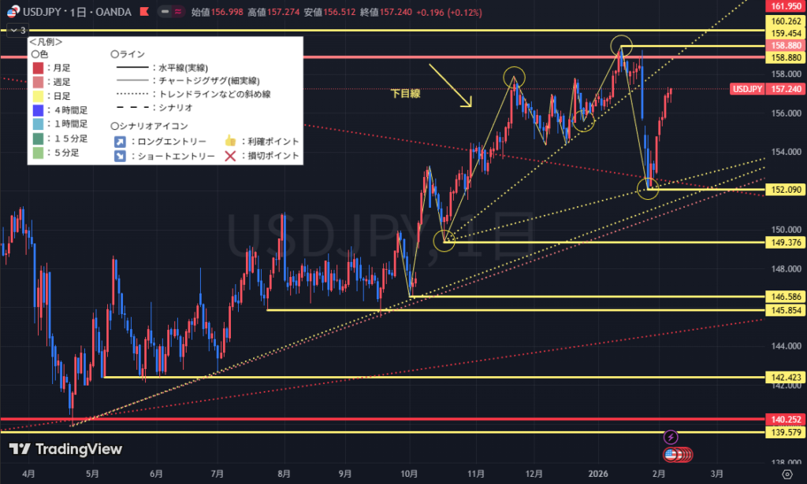Click the 4-hour blue color swatch
807x484 pixels.
(x=36, y=110)
